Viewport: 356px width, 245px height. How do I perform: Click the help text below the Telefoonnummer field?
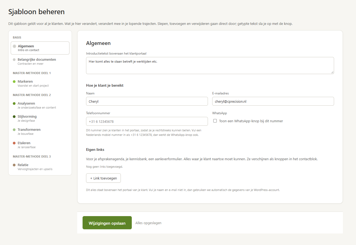[144, 133]
